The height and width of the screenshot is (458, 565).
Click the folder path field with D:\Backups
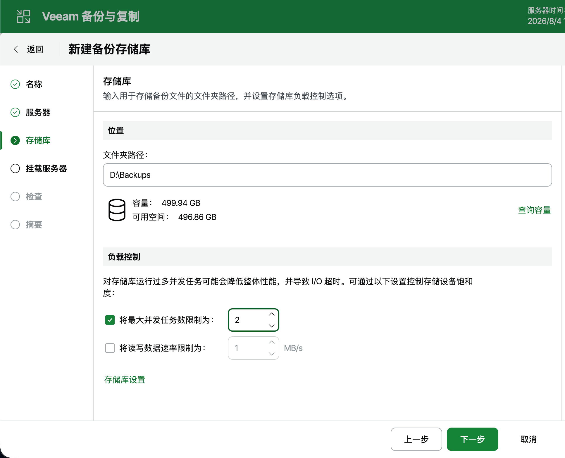click(x=327, y=175)
